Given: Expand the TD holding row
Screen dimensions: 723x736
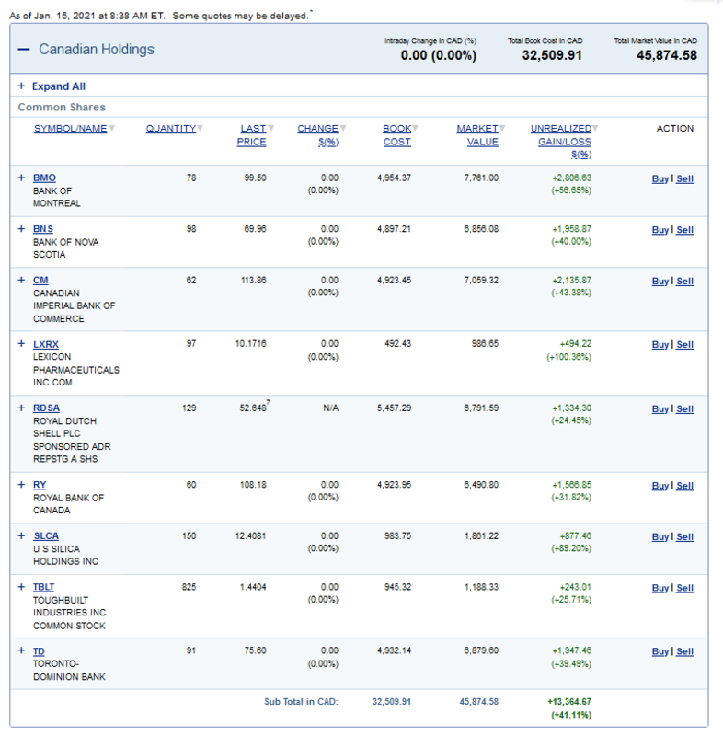Looking at the screenshot, I should [x=21, y=650].
